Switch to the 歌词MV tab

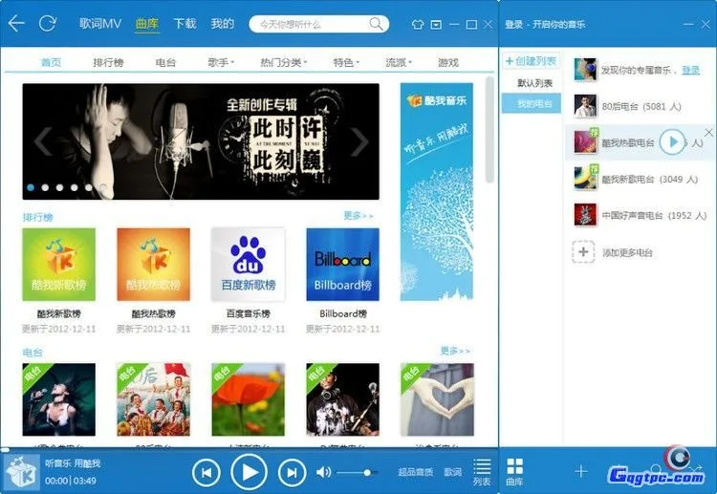click(99, 24)
